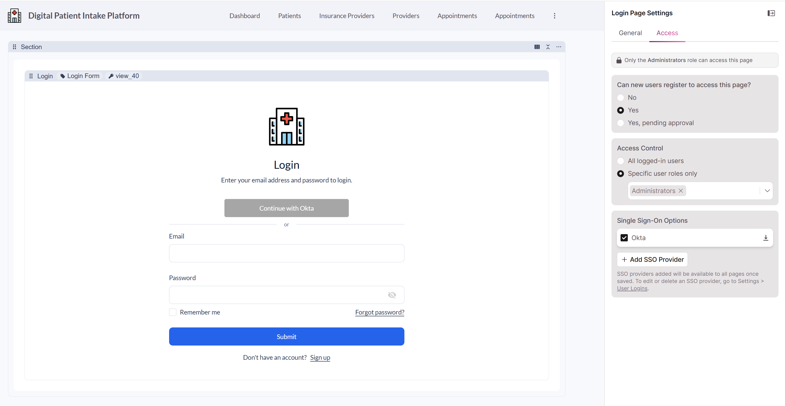
Task: Click the navigation overflow three-dot icon
Action: click(x=554, y=16)
